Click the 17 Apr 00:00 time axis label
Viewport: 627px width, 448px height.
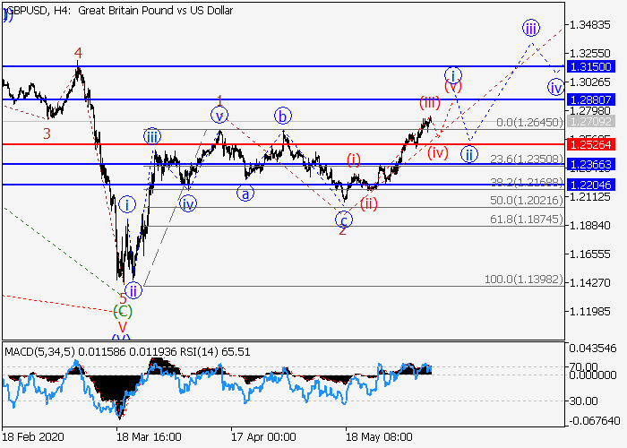263,437
